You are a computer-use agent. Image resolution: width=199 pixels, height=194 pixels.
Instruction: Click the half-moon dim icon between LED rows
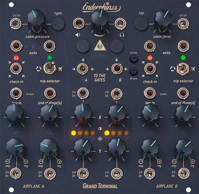[100, 129]
